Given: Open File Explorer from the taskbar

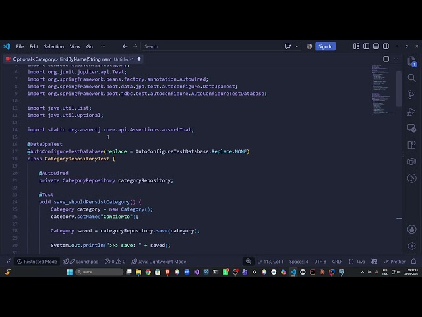Looking at the screenshot, I should (x=138, y=272).
